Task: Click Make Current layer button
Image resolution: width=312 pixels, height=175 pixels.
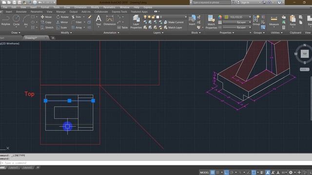Action: coord(174,22)
